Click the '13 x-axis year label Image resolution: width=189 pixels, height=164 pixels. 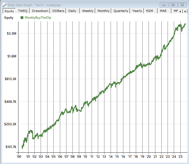104,157
